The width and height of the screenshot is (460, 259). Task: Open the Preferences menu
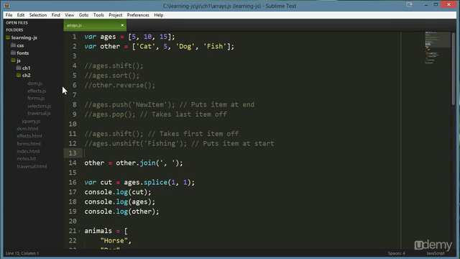coord(138,15)
